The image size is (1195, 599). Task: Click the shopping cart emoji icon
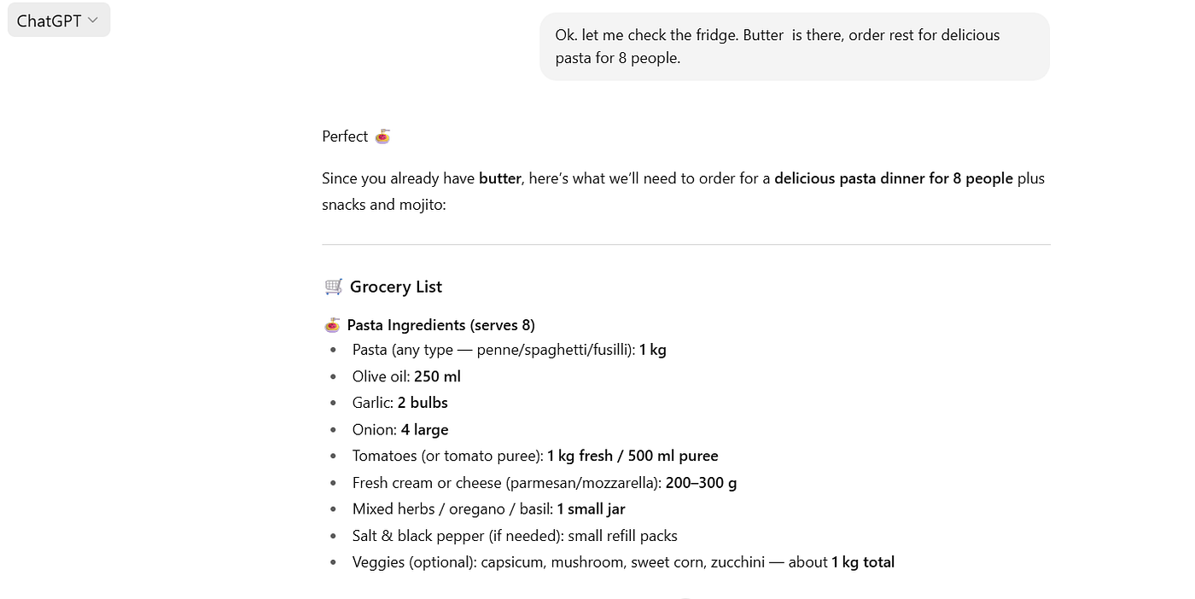tap(334, 287)
